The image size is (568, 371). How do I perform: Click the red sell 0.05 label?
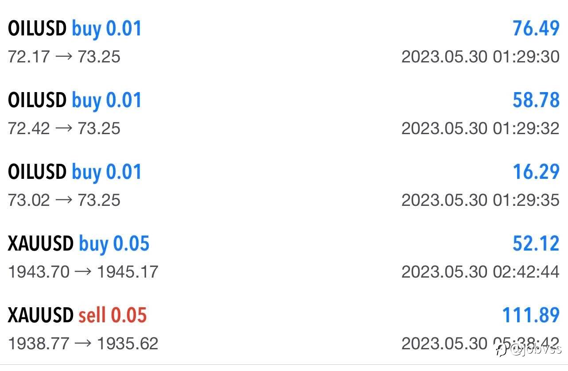pyautogui.click(x=112, y=315)
